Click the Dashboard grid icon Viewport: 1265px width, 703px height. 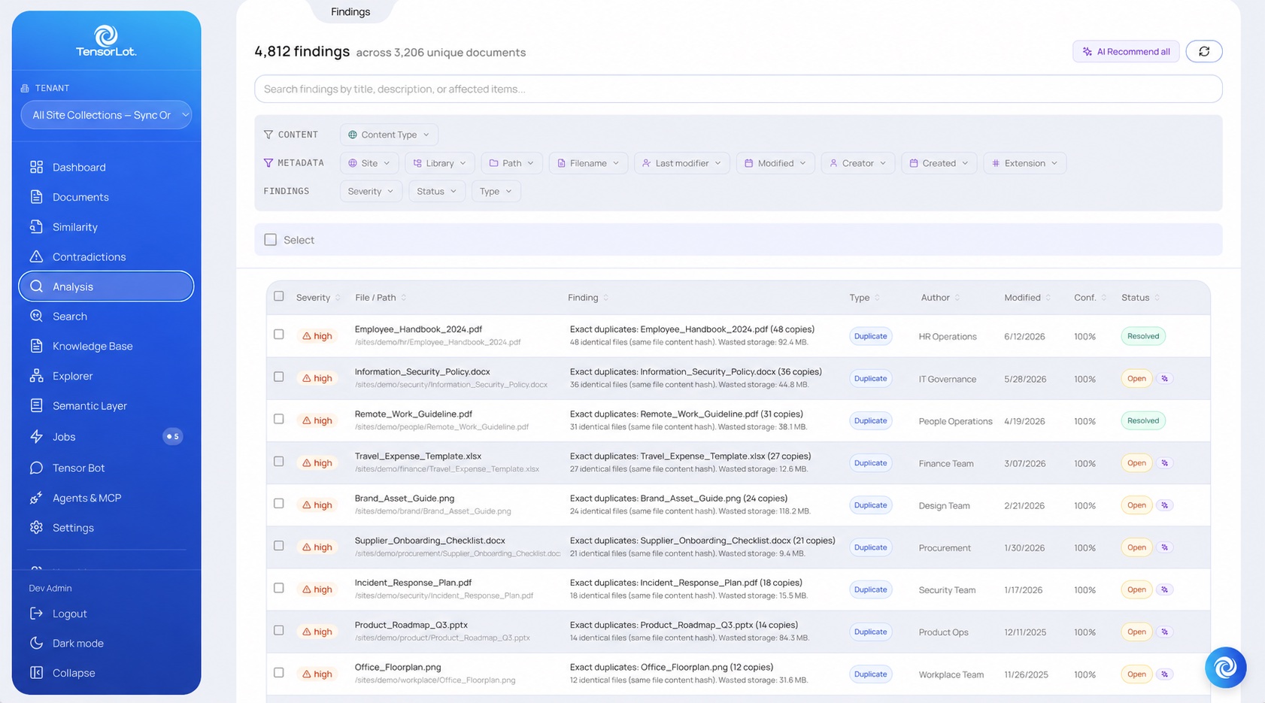coord(36,167)
